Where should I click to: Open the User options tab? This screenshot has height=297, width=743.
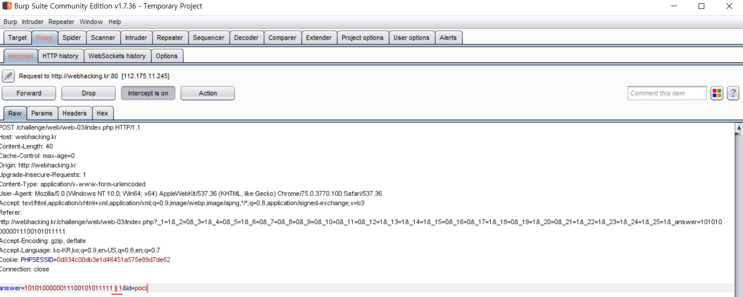click(412, 37)
